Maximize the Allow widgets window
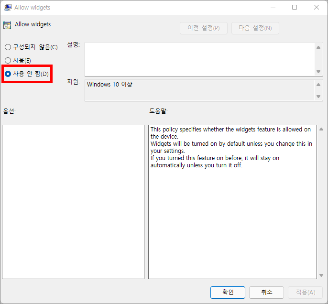Screen dimensions: 328x304 point(295,7)
